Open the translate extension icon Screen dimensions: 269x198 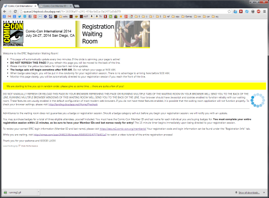tap(235, 12)
